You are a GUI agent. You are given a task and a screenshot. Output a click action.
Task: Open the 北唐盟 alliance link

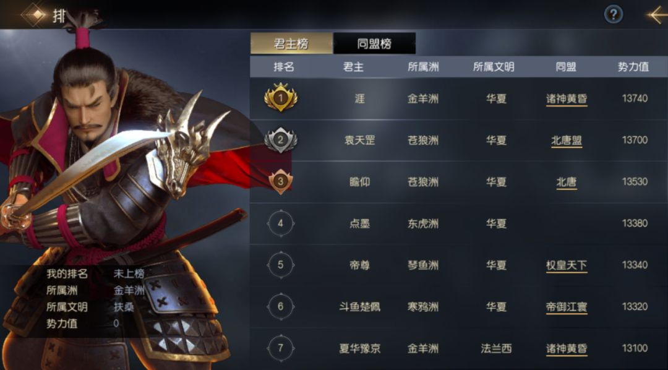567,140
